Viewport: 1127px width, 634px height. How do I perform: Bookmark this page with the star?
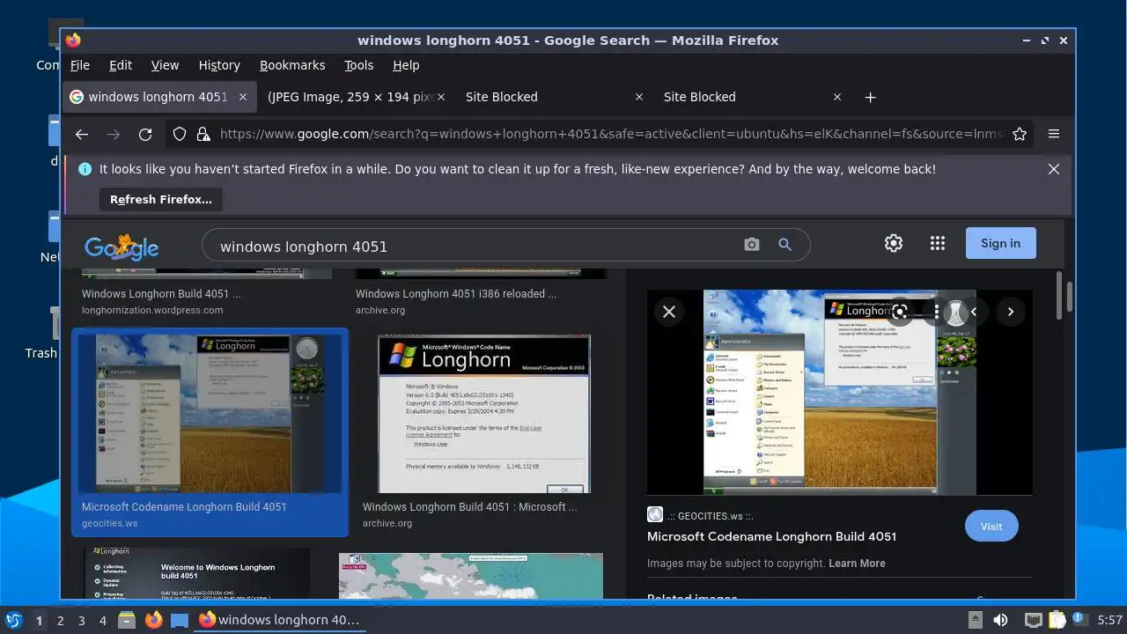coord(1020,134)
